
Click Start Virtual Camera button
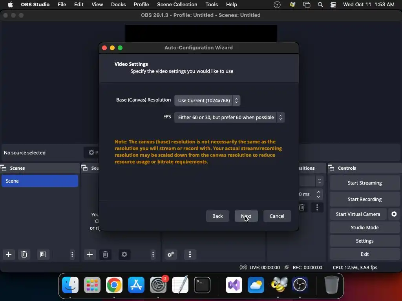(358, 214)
